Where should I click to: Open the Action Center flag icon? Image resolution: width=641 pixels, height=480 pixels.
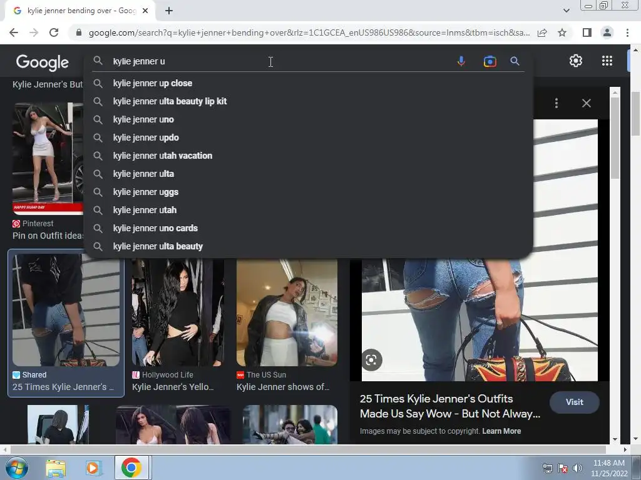point(563,468)
